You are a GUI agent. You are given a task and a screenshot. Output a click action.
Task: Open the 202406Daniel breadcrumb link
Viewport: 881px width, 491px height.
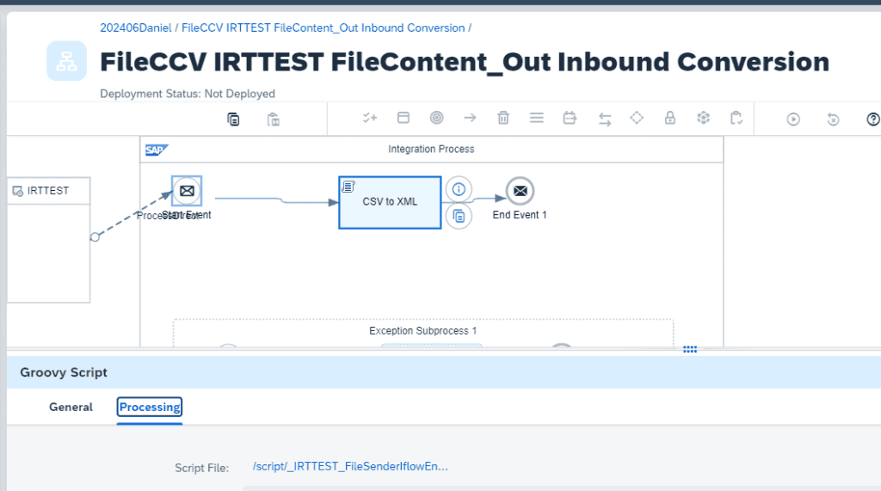[135, 28]
